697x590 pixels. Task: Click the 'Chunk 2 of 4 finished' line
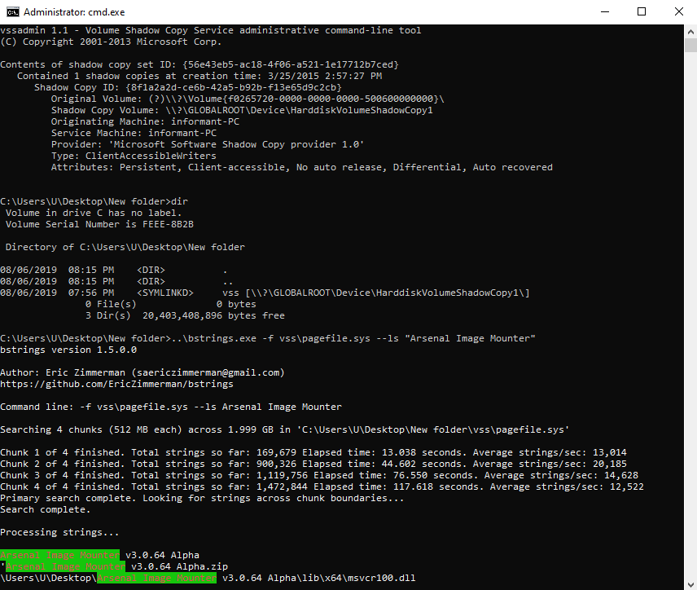pyautogui.click(x=313, y=464)
